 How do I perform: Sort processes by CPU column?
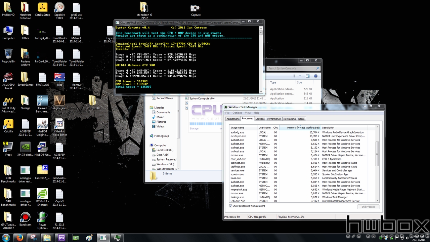275,128
